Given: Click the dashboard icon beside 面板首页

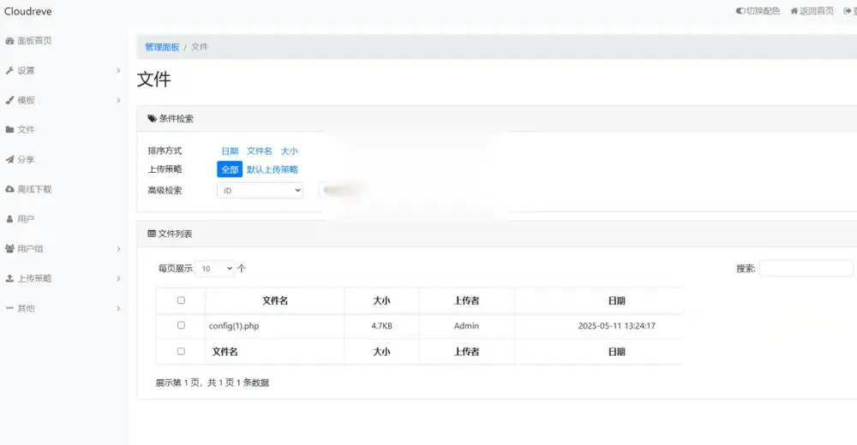Looking at the screenshot, I should point(9,41).
